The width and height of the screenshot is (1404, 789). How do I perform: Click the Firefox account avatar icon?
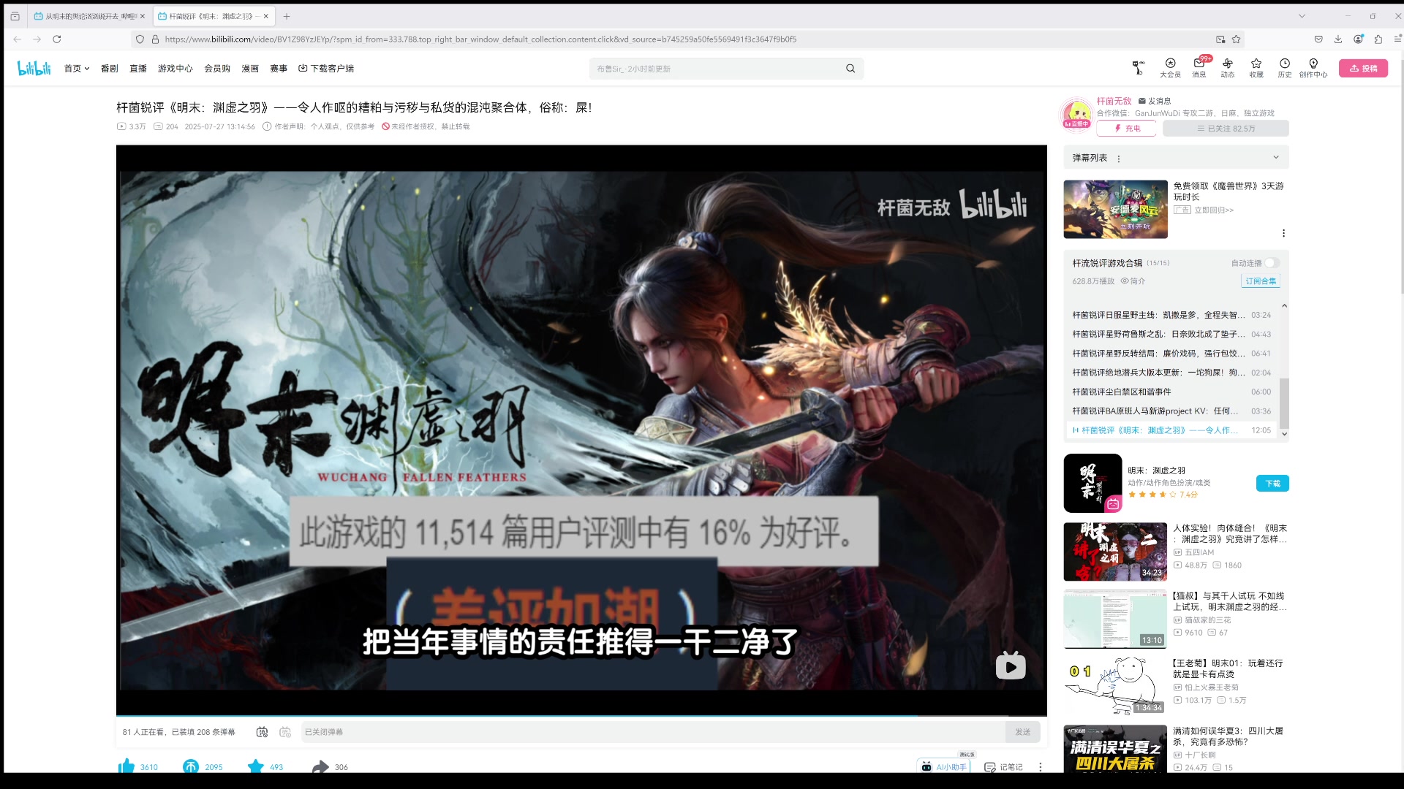pos(1358,39)
